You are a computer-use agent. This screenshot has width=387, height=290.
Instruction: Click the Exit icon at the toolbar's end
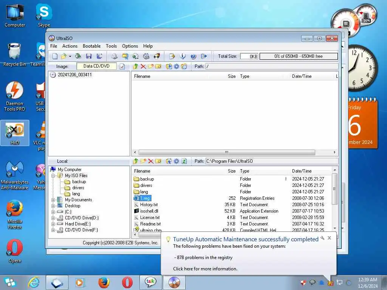coord(204,56)
